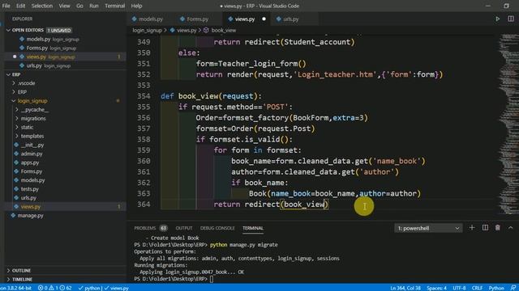Select urls.py under Open Editors
The image size is (519, 291).
click(x=34, y=65)
